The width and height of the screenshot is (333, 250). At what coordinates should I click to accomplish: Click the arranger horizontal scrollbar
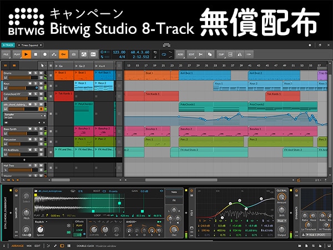pos(181,180)
